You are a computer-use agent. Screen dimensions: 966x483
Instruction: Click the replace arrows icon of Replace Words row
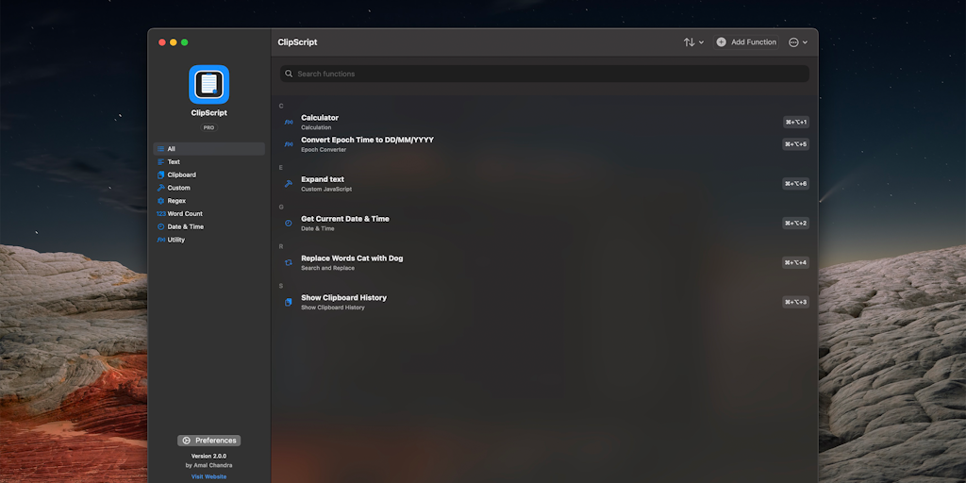point(289,262)
